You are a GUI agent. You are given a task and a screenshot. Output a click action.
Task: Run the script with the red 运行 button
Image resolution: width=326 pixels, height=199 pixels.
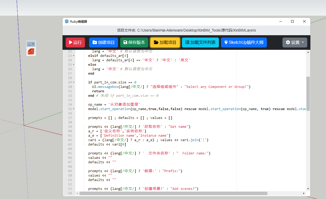[x=75, y=43]
